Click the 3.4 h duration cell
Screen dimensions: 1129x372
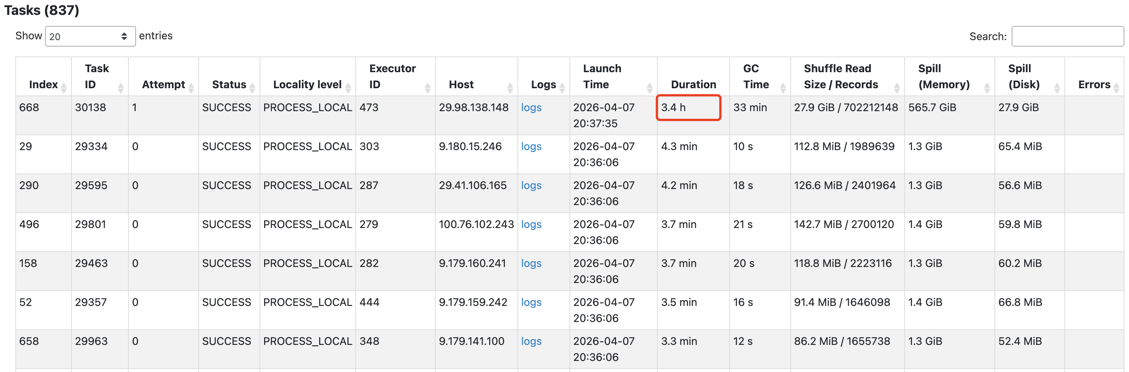pyautogui.click(x=688, y=107)
